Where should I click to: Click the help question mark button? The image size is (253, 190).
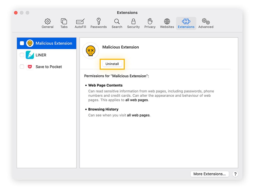tap(235, 174)
